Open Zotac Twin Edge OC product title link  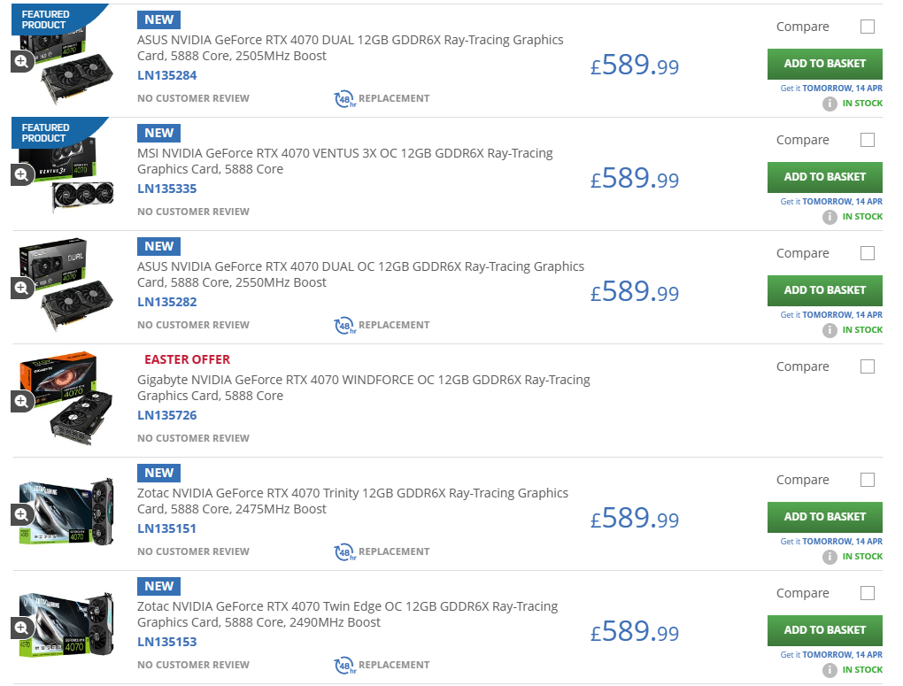click(x=347, y=614)
